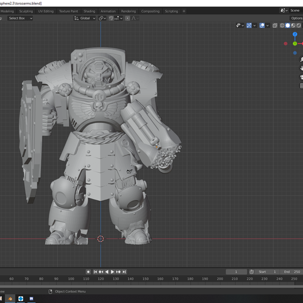Open the Select Box tool dropdown
Image resolution: width=303 pixels, height=303 pixels.
point(20,18)
